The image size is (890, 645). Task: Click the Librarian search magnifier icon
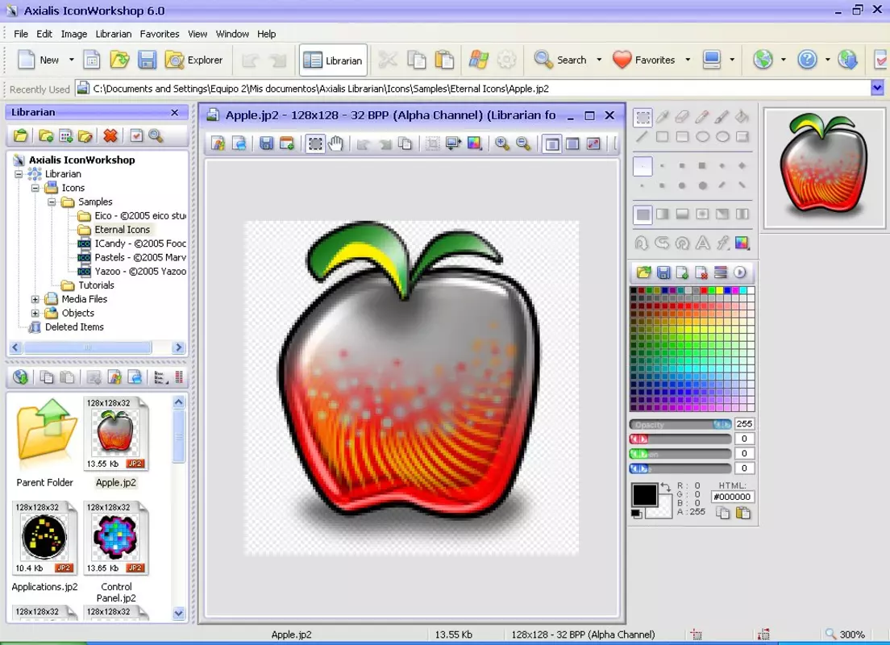pos(156,135)
